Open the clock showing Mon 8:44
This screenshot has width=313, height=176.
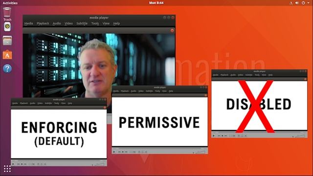pos(156,3)
